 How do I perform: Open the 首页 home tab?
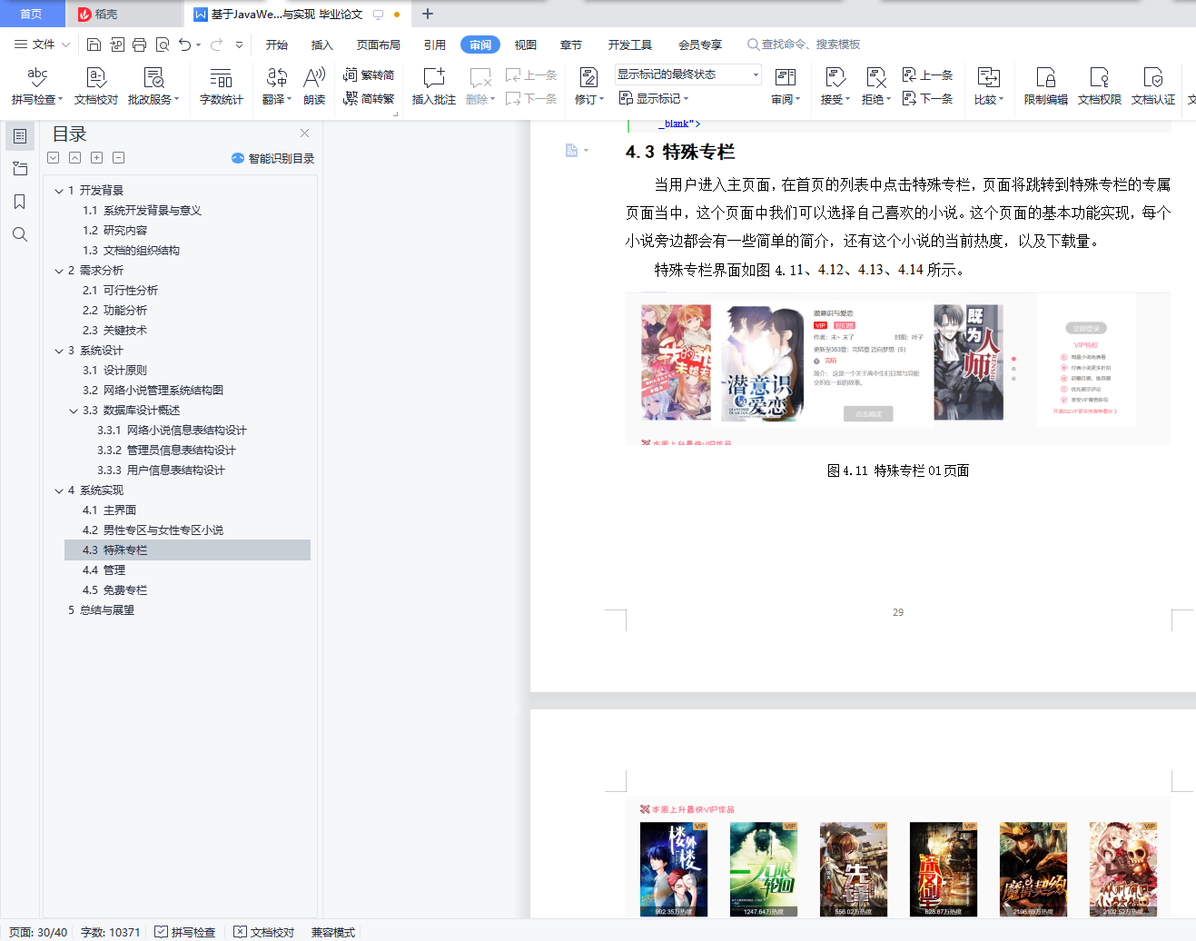(x=32, y=14)
